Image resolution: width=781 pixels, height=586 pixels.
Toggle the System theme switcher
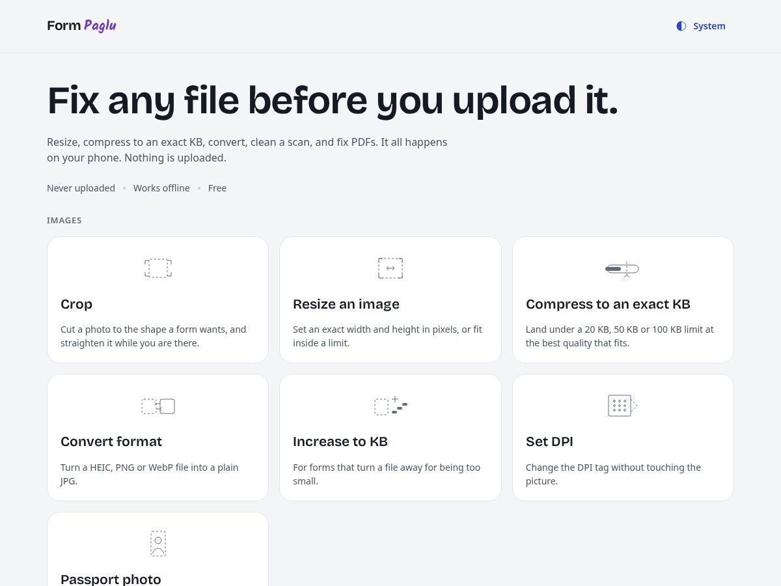(701, 26)
